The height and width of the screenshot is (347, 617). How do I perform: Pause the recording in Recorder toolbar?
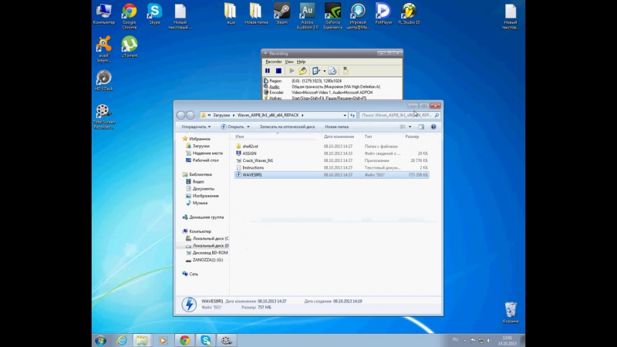tap(268, 71)
